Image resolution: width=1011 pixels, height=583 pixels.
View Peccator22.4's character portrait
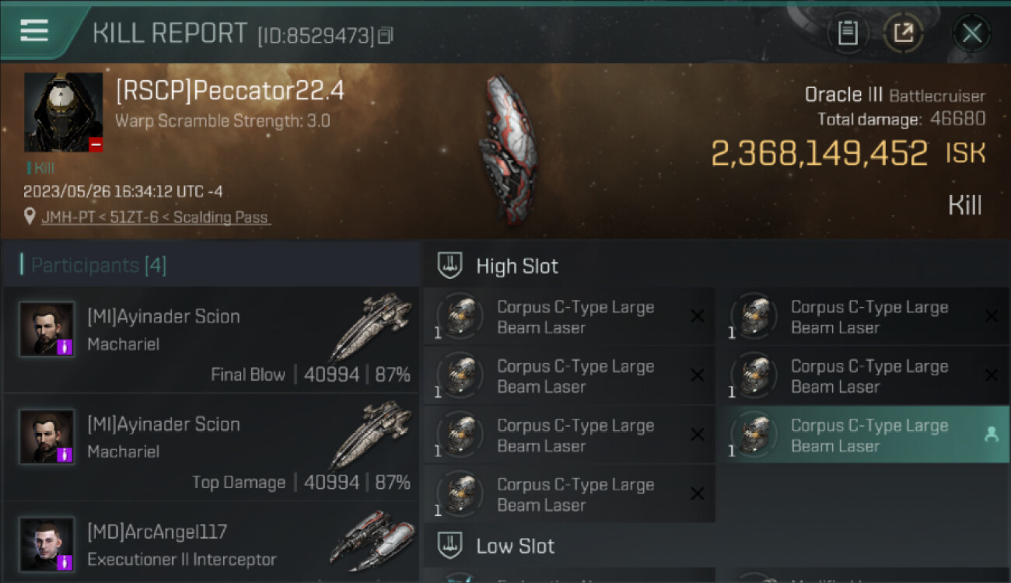[x=63, y=112]
